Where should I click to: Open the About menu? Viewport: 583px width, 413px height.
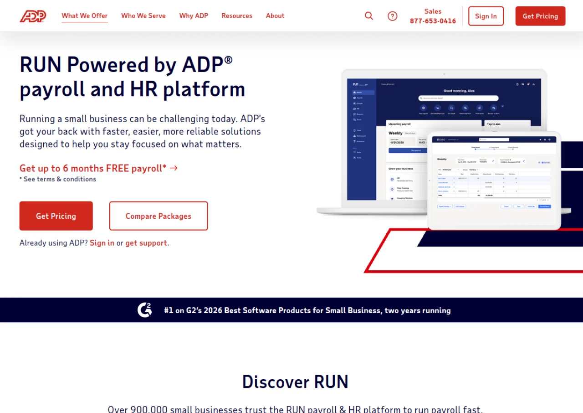pyautogui.click(x=275, y=15)
